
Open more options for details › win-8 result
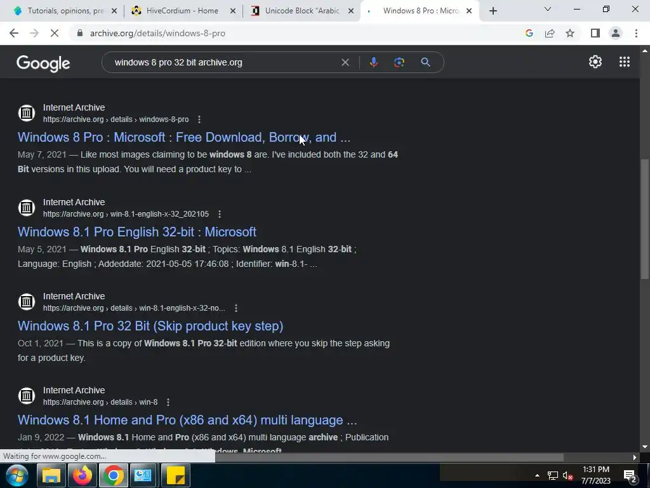click(168, 402)
